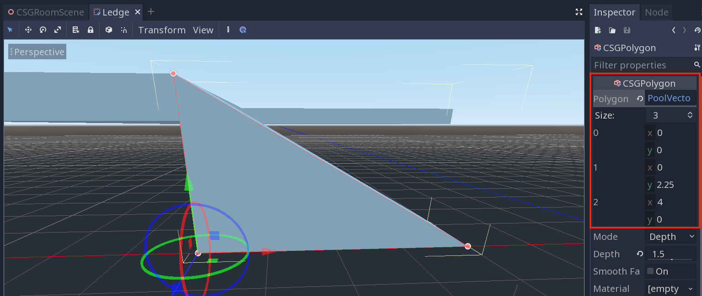The height and width of the screenshot is (296, 702).
Task: Select the right polygon vertex handle
Action: [x=467, y=246]
